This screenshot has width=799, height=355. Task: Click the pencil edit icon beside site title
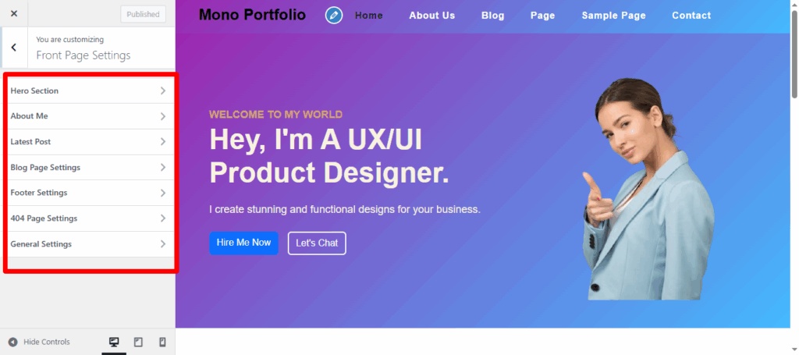(x=334, y=16)
